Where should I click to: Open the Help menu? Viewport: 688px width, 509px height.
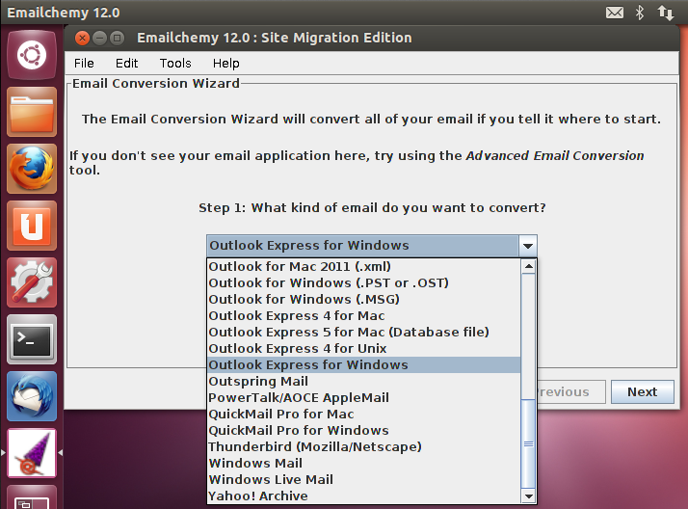coord(226,64)
